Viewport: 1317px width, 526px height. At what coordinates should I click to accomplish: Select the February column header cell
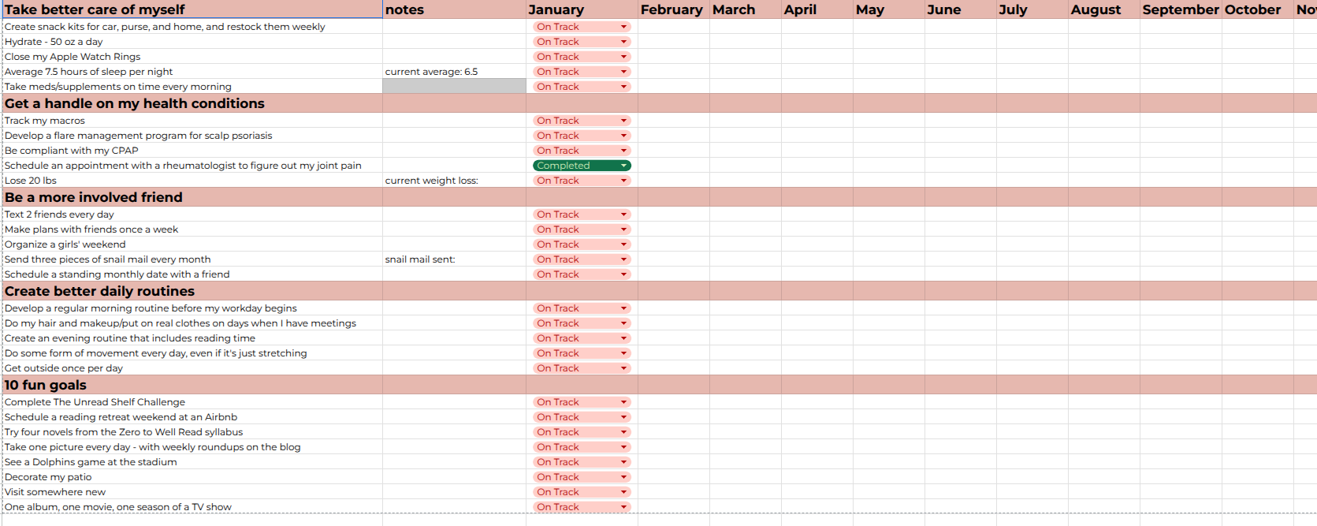pyautogui.click(x=672, y=9)
